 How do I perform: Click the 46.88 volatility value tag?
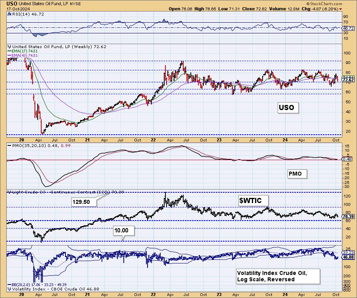click(348, 257)
